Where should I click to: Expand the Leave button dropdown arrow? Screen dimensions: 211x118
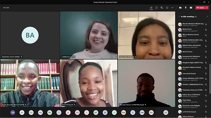(x=207, y=8)
